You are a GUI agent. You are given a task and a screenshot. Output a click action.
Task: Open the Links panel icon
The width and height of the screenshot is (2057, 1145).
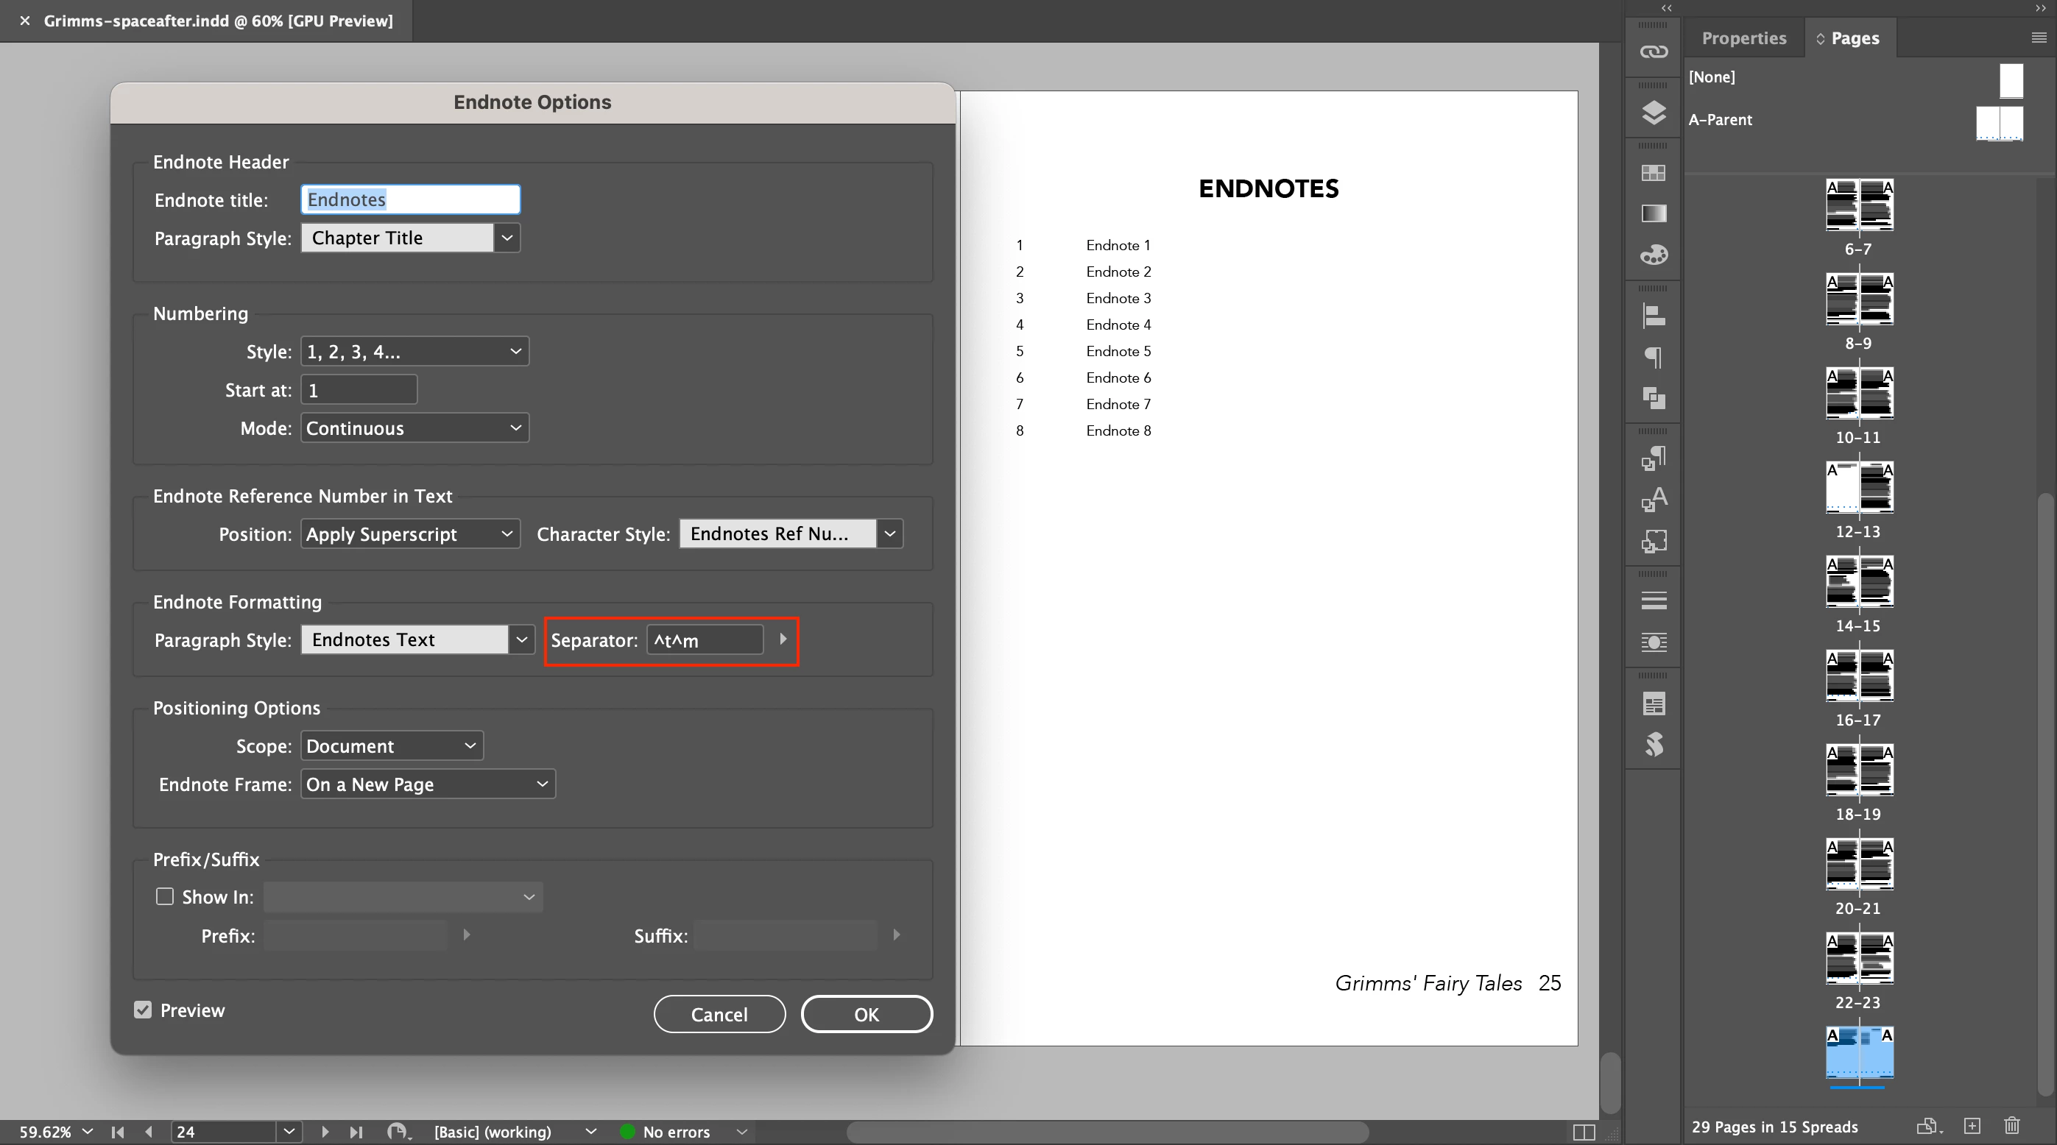coord(1653,52)
